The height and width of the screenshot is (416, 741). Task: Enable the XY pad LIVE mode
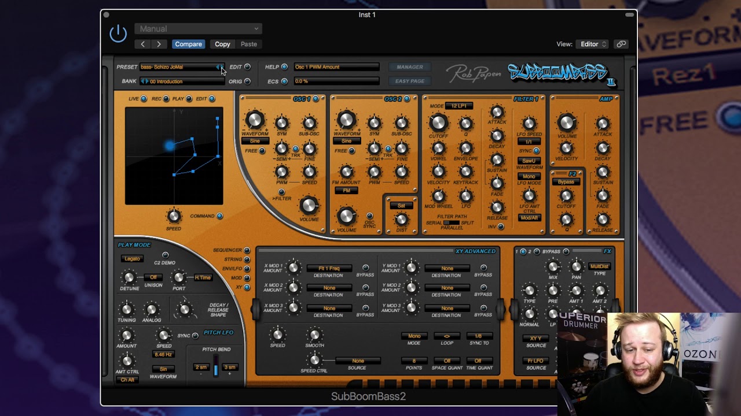[144, 99]
